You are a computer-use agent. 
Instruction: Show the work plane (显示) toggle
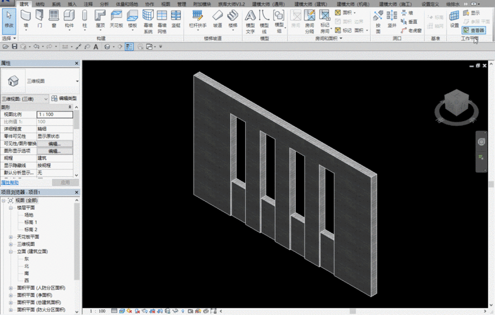click(472, 13)
